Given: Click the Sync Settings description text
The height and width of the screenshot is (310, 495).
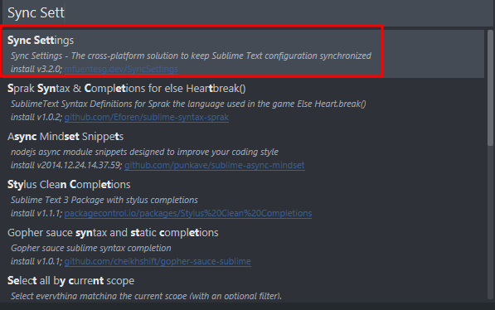Looking at the screenshot, I should point(191,56).
